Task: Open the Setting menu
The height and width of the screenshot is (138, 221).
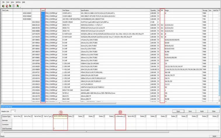Action: click(x=18, y=2)
